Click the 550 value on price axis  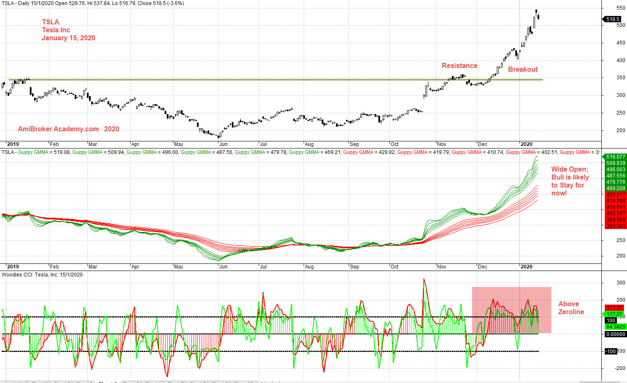(621, 8)
